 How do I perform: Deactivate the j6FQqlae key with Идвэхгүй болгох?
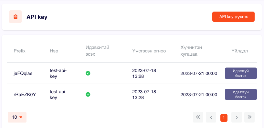pos(241,73)
